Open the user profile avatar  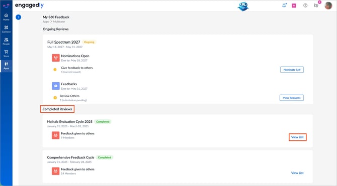328,6
